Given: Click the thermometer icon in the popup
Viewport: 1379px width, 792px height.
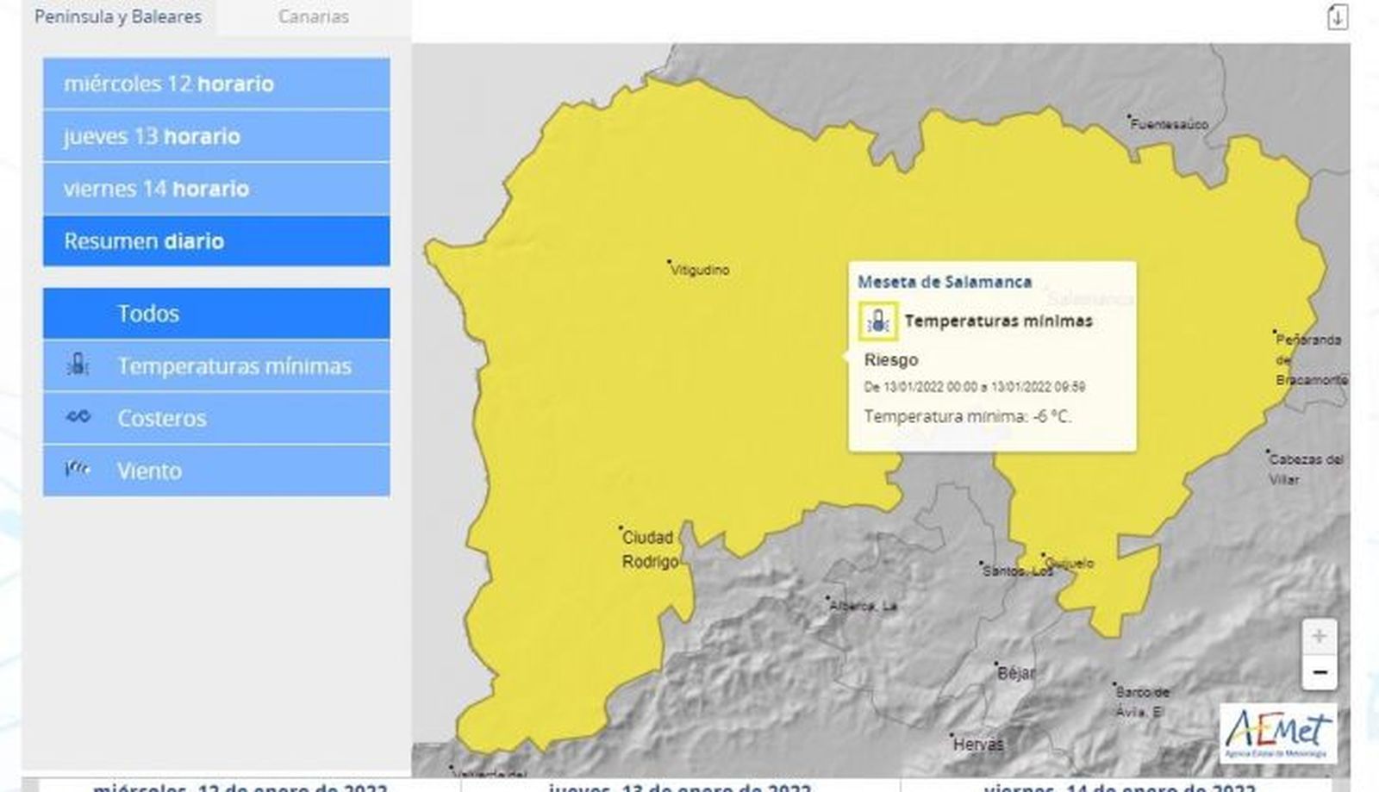Looking at the screenshot, I should pyautogui.click(x=878, y=321).
